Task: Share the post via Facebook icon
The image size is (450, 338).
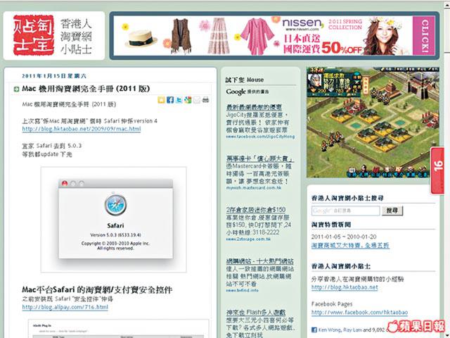Action: (x=170, y=100)
